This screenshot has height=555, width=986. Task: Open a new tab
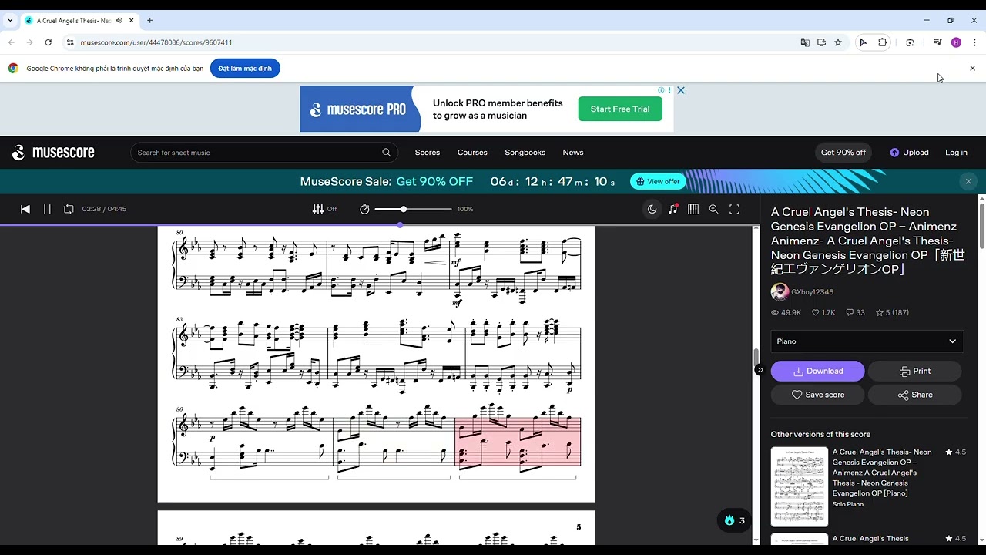pyautogui.click(x=149, y=21)
